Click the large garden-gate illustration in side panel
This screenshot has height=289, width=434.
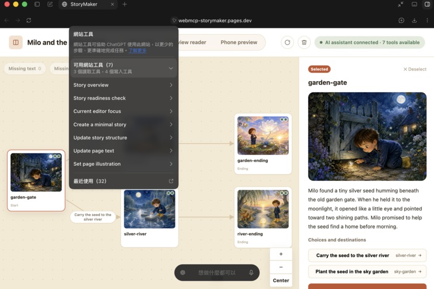[x=367, y=136]
